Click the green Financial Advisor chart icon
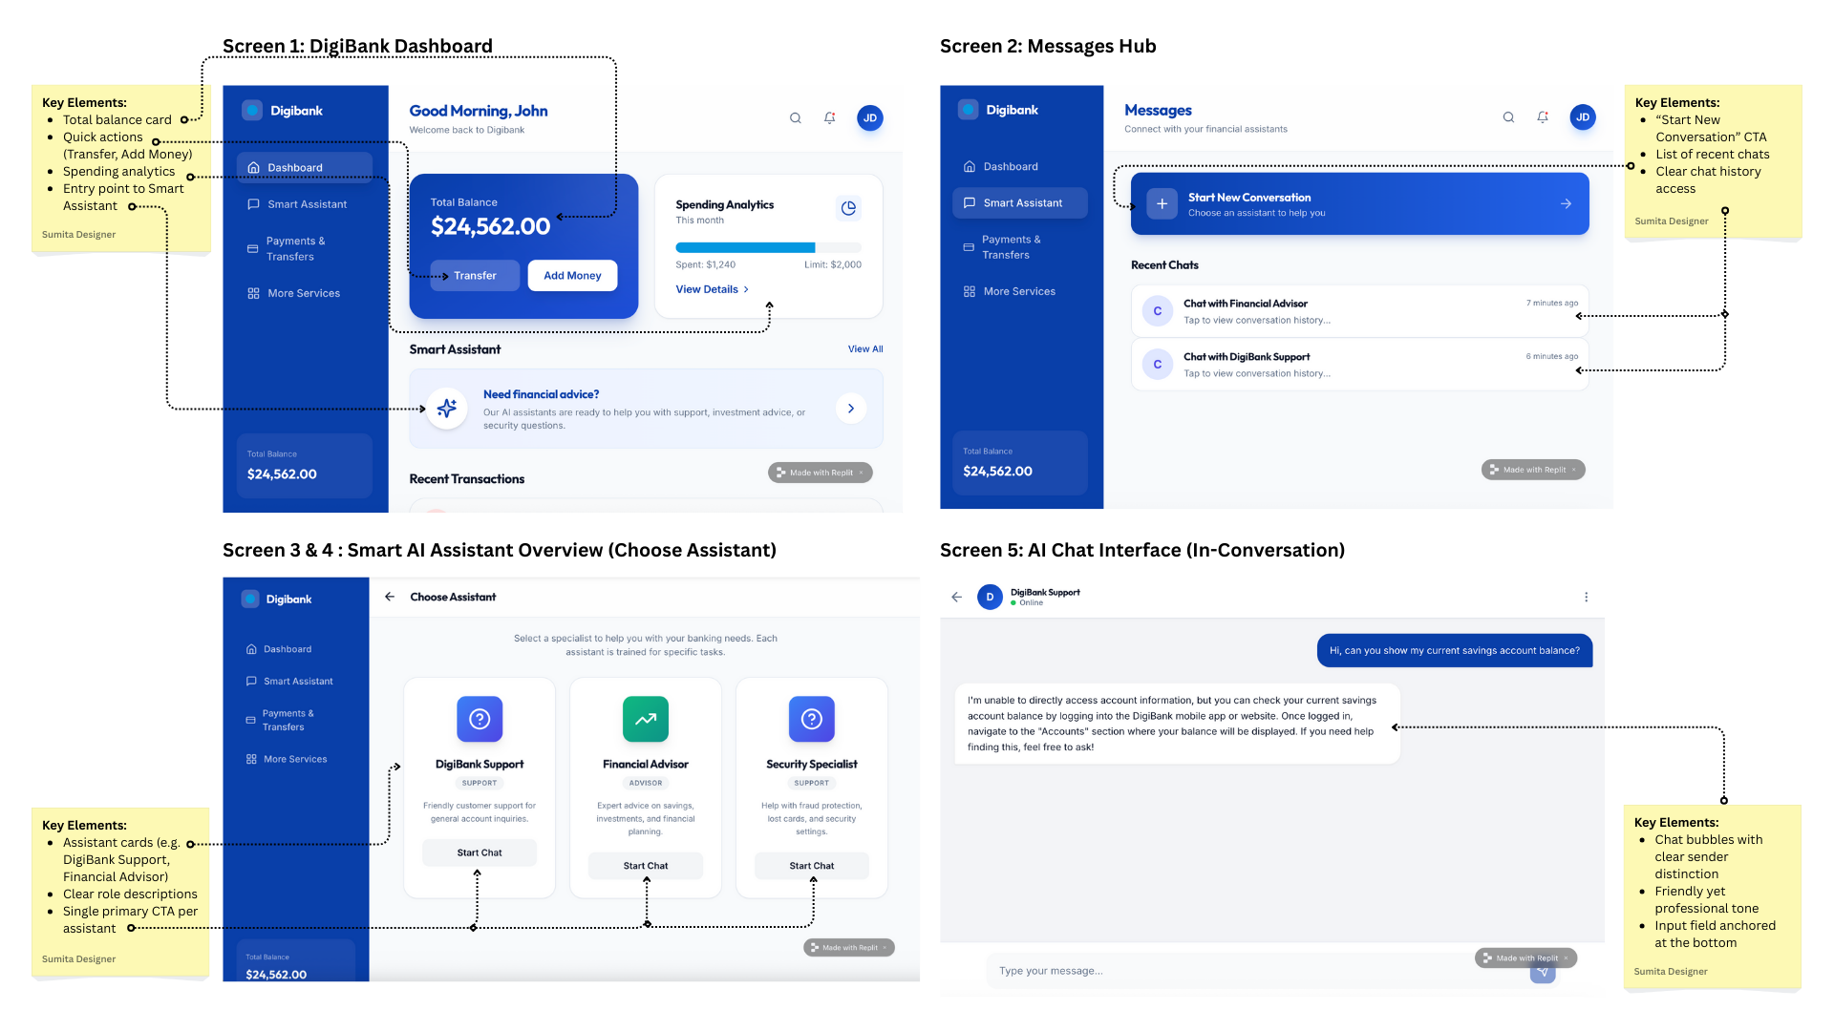1834x1031 pixels. [x=645, y=719]
